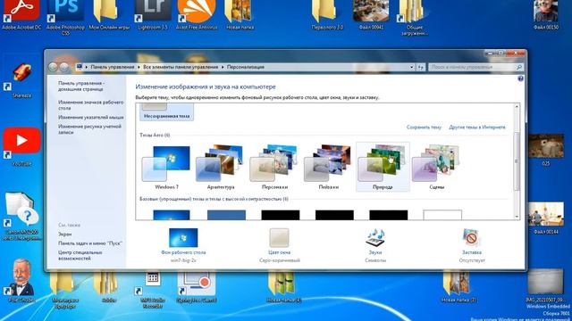Select the 025 image on desktop
This screenshot has width=572, height=321.
pos(546,150)
